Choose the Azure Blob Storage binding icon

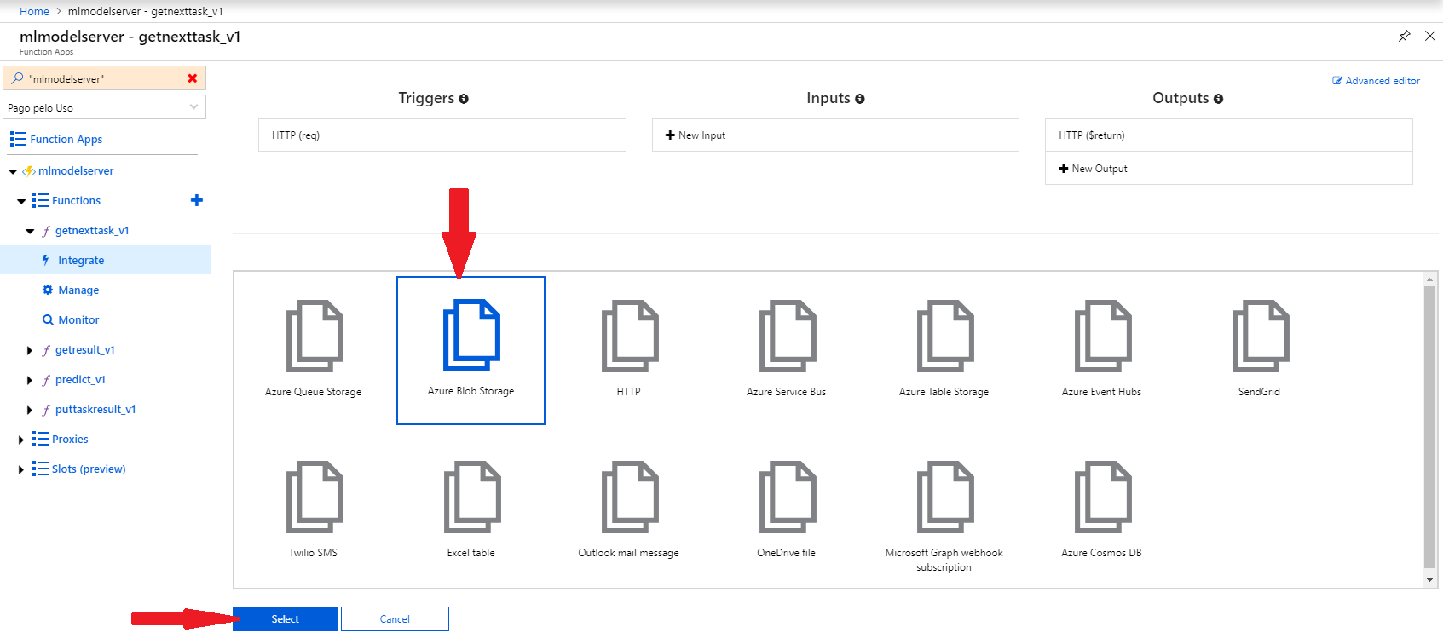coord(471,336)
